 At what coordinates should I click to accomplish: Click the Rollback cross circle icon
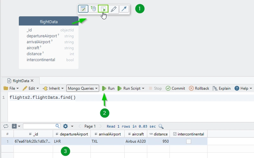(191, 89)
